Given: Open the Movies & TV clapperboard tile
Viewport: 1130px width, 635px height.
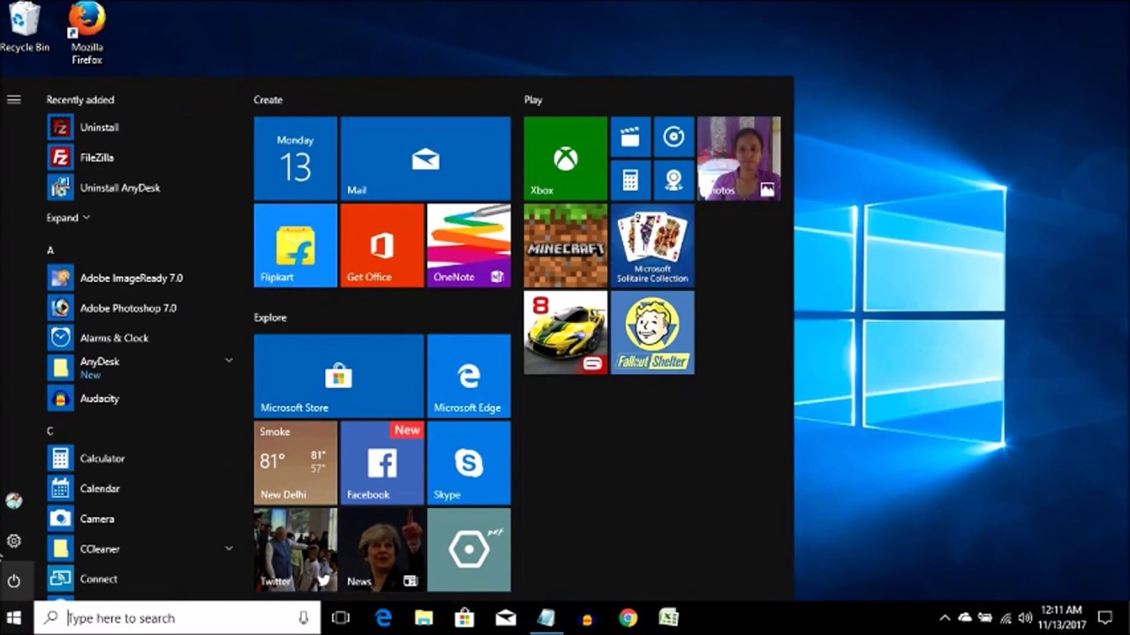Looking at the screenshot, I should [x=630, y=137].
